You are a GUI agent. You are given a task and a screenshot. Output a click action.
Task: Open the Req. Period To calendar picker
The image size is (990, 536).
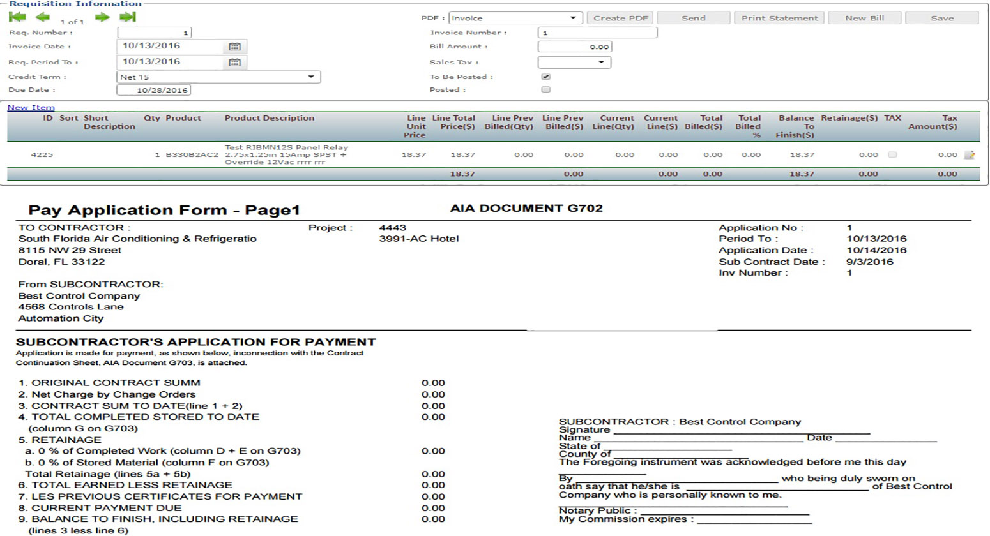[x=234, y=62]
